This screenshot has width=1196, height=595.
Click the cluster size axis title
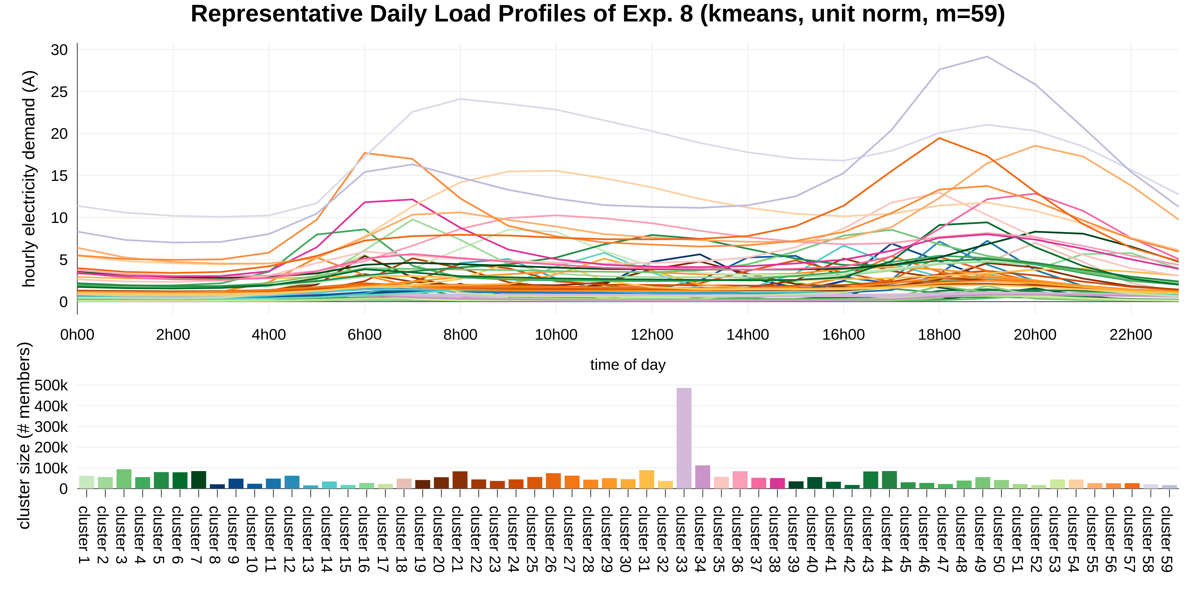click(x=24, y=435)
